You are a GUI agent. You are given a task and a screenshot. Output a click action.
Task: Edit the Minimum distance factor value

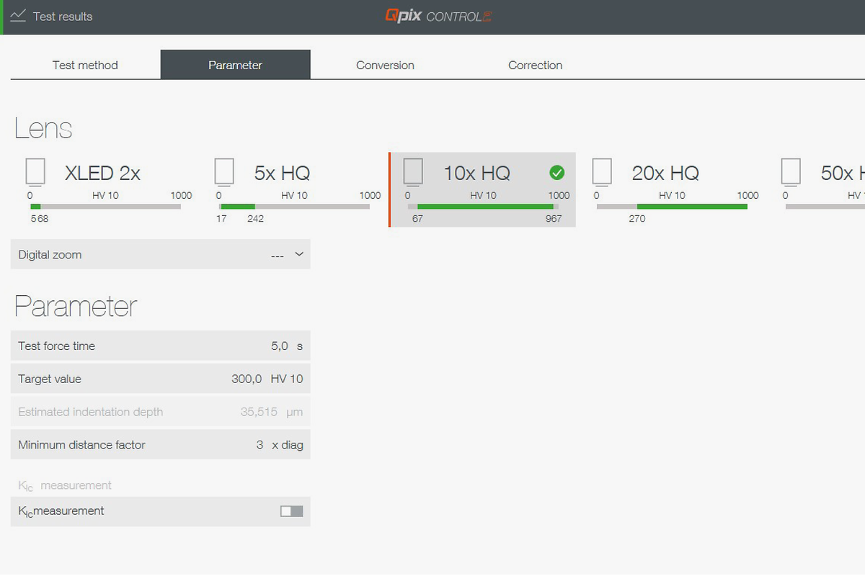[x=259, y=445]
